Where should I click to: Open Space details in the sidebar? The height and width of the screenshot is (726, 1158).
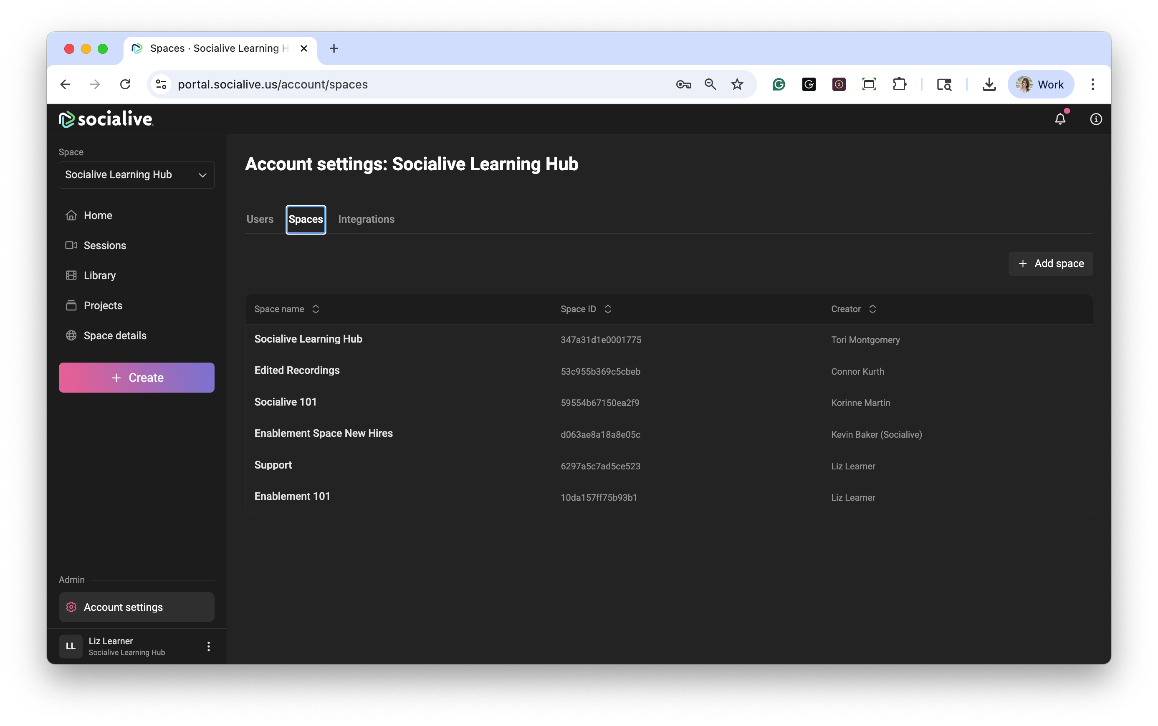(x=115, y=335)
